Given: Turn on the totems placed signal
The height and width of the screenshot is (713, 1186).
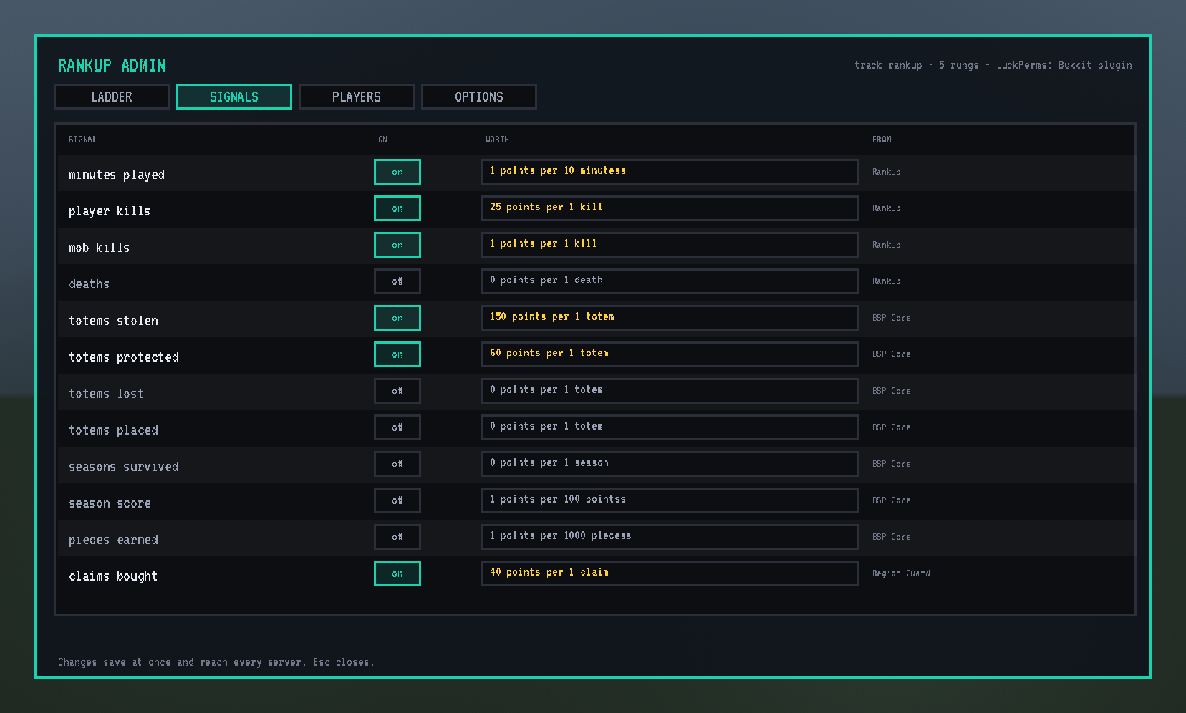Looking at the screenshot, I should point(397,427).
